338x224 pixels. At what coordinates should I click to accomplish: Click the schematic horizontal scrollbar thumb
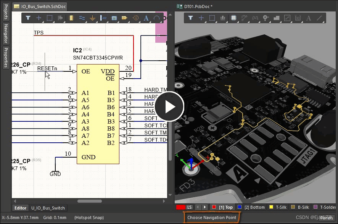point(90,201)
